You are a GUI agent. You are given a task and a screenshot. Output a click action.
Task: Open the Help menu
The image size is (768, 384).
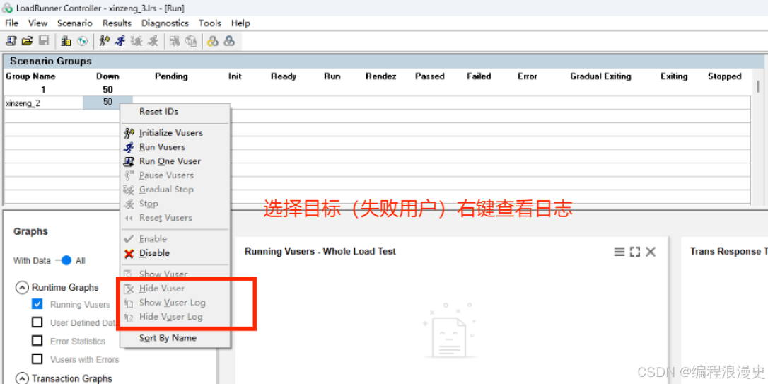240,23
